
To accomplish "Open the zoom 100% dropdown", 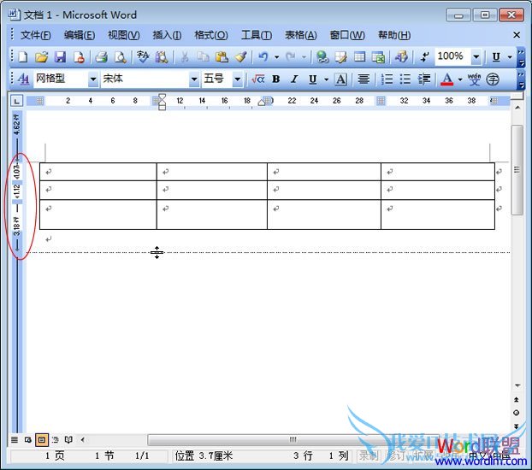I will click(476, 57).
